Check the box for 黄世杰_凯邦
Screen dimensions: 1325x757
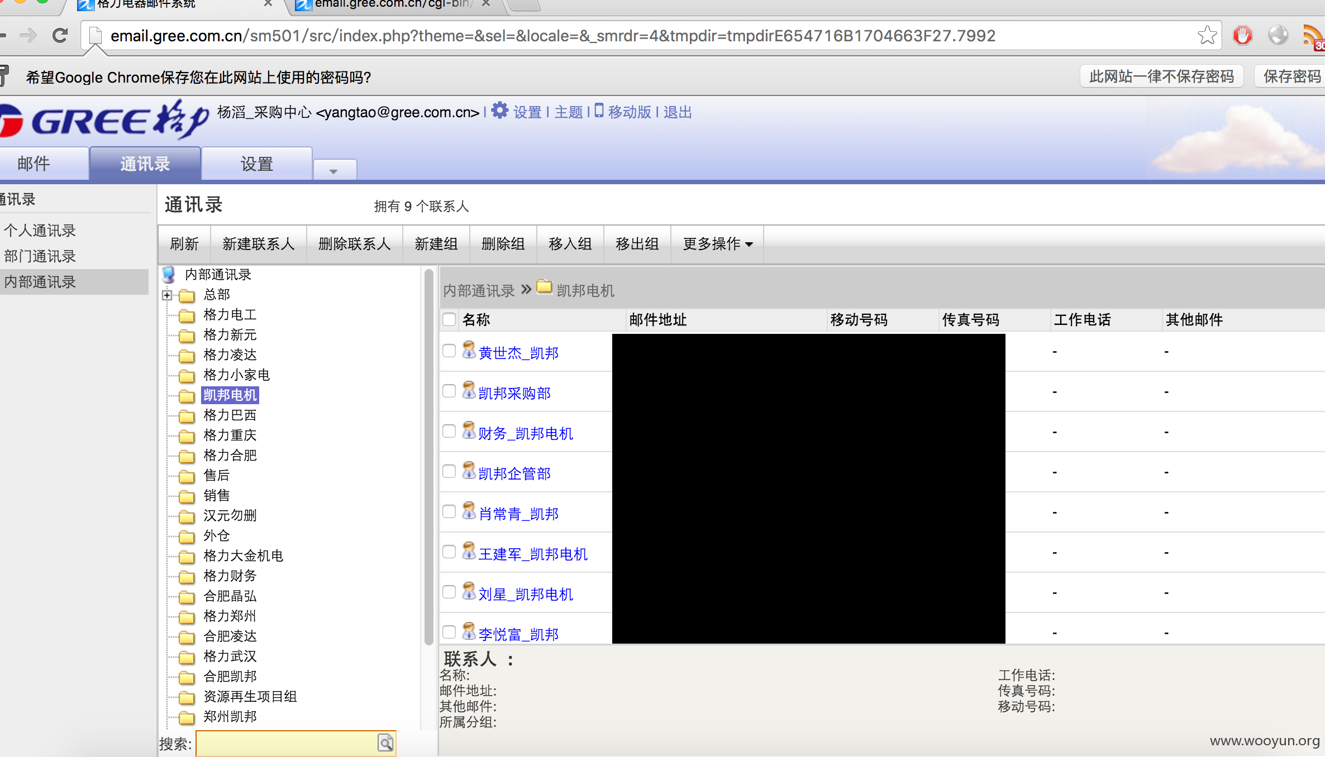449,351
